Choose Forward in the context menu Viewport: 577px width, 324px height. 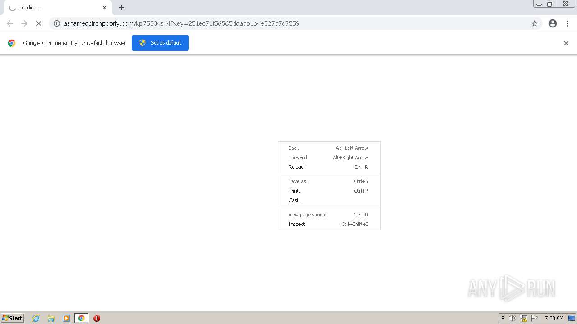[x=329, y=157]
